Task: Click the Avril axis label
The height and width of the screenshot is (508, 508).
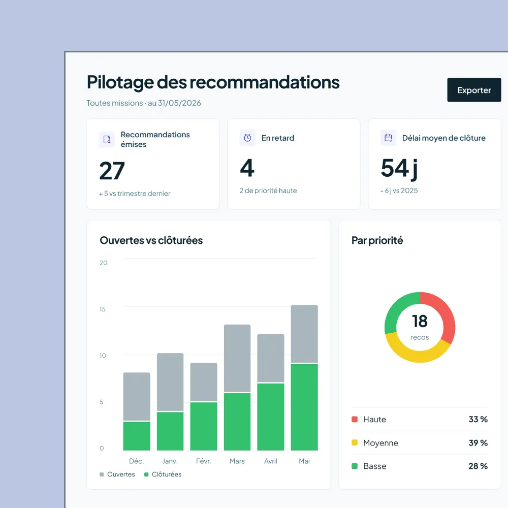Action: click(271, 461)
